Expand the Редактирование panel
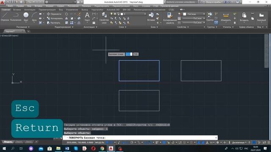This screenshot has height=152, width=271. pyautogui.click(x=64, y=27)
